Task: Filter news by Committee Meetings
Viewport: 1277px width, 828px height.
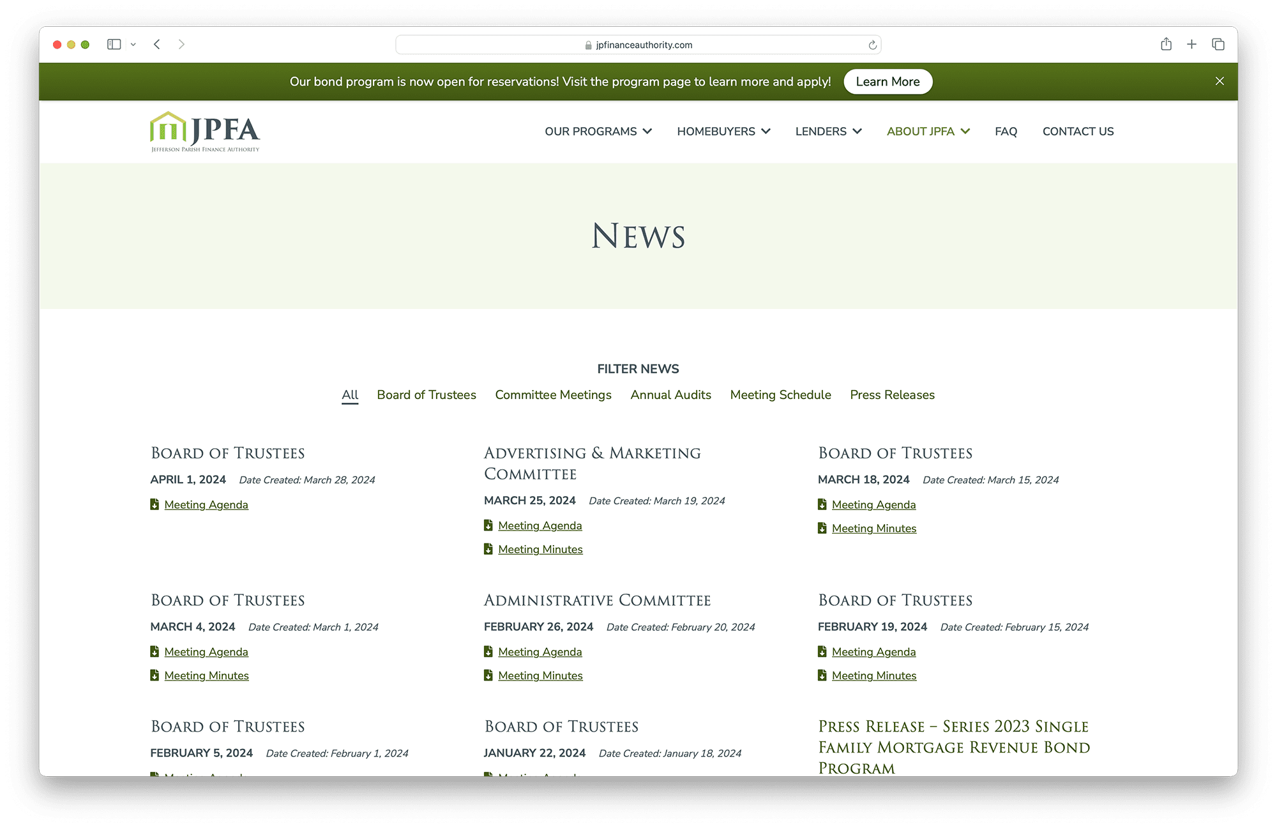Action: coord(553,395)
